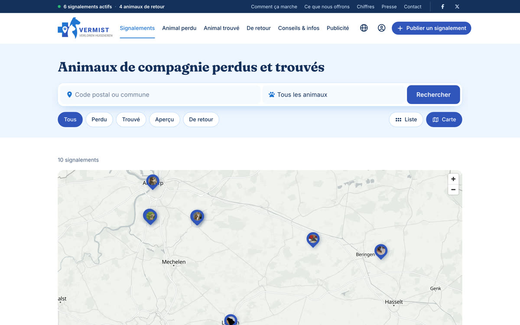
Task: Open Conseils & infos
Action: (x=299, y=28)
